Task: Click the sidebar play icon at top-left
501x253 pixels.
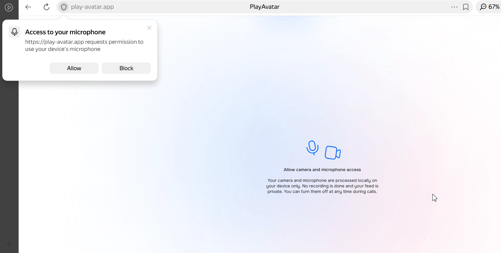Action: click(9, 7)
